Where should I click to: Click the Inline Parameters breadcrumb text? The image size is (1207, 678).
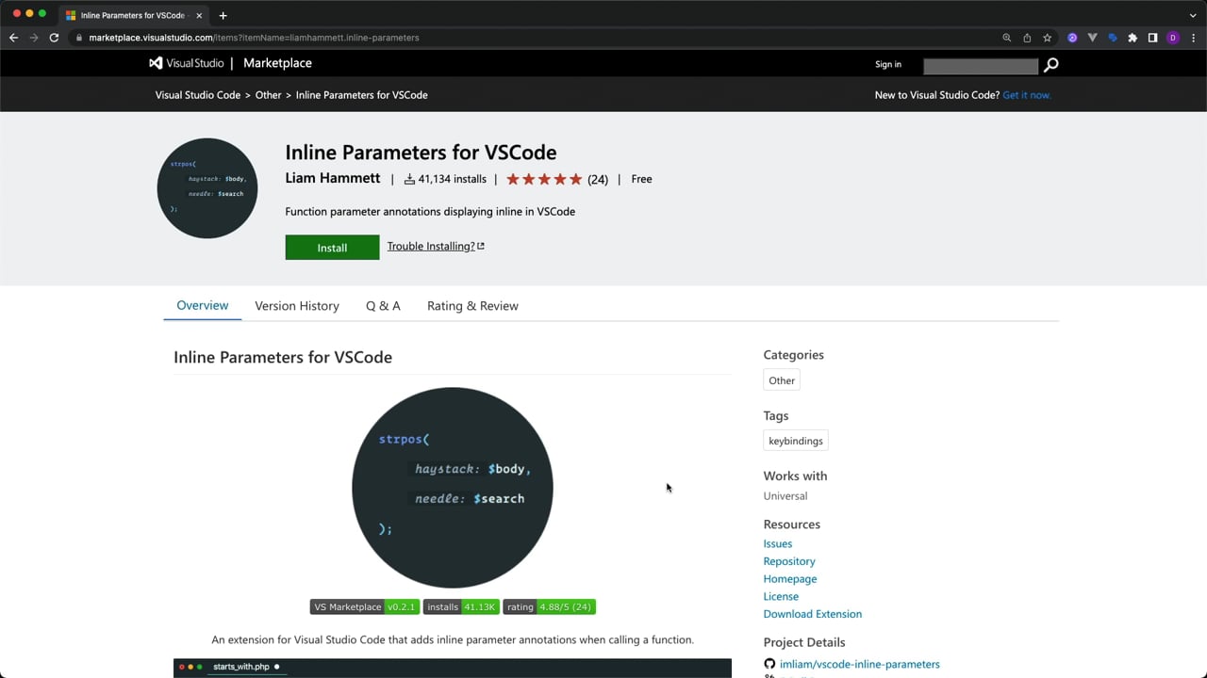(x=362, y=95)
